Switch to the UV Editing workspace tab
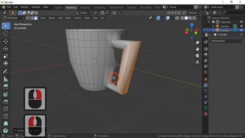Viewport: 245px width, 138px height. (100, 8)
